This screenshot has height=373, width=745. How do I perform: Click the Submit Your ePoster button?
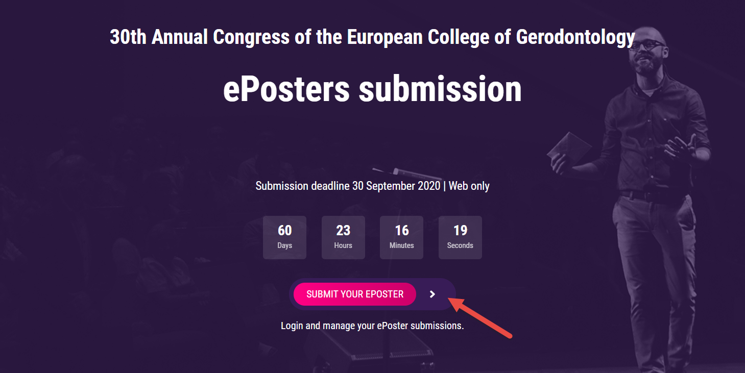(x=355, y=294)
